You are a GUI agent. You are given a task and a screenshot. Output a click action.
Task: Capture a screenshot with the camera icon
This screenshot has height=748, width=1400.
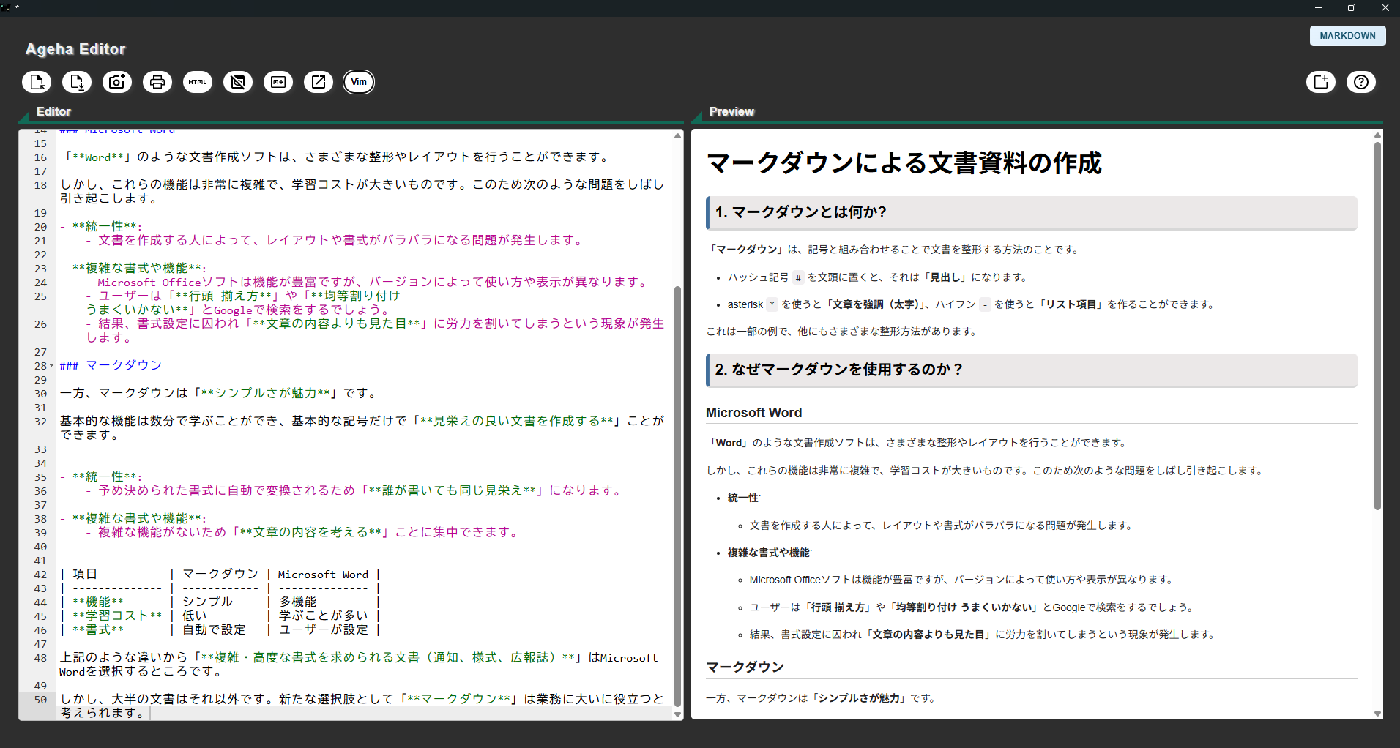coord(117,82)
